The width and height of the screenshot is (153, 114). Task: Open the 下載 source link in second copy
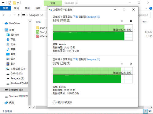(x=76, y=59)
